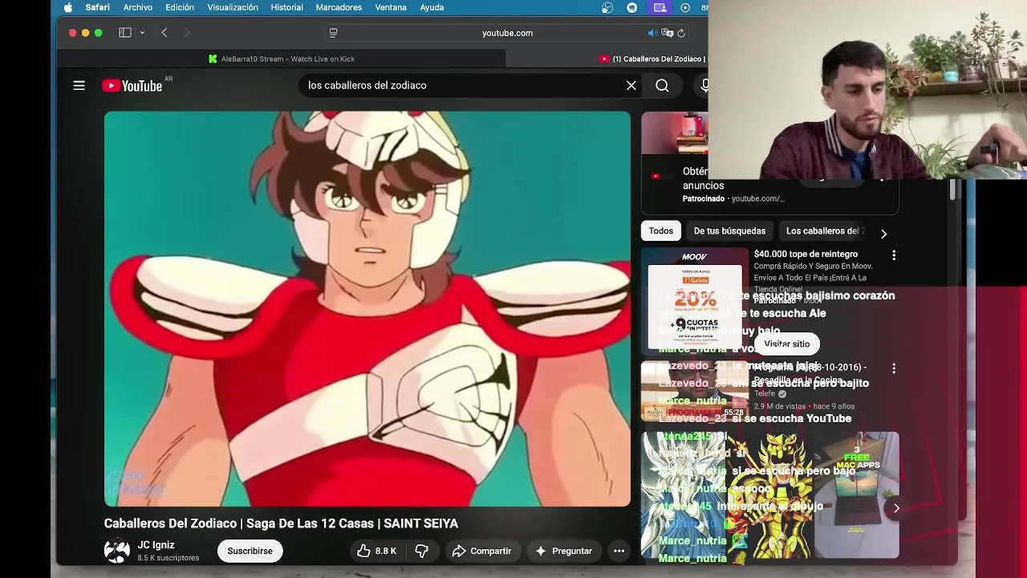Screen dimensions: 1027x578
Task: Open menu bar play circle icon
Action: [x=685, y=7]
